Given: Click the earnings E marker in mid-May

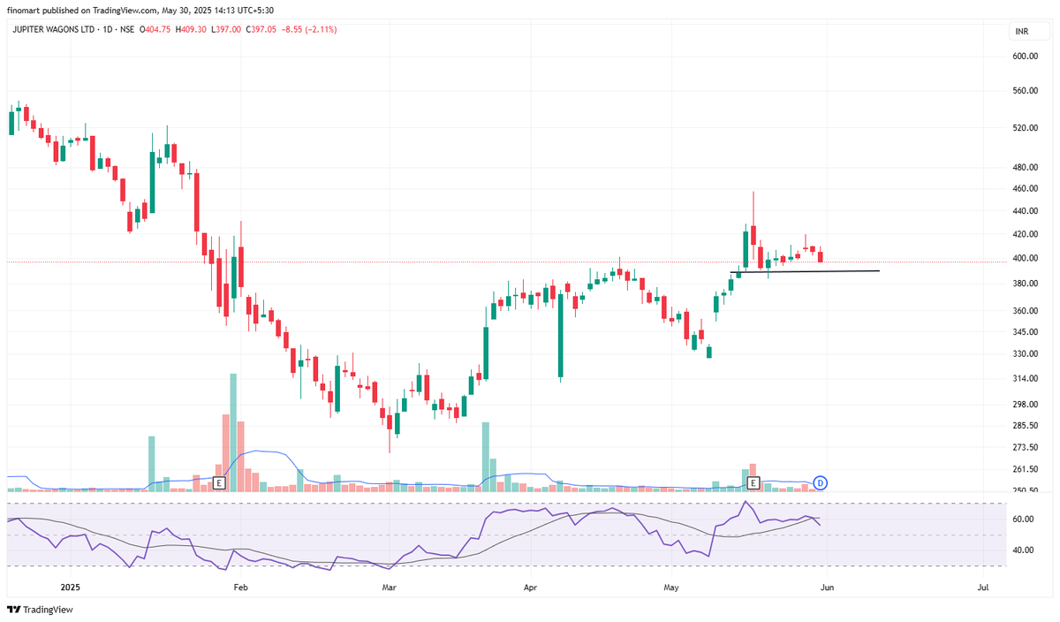Looking at the screenshot, I should pyautogui.click(x=753, y=483).
